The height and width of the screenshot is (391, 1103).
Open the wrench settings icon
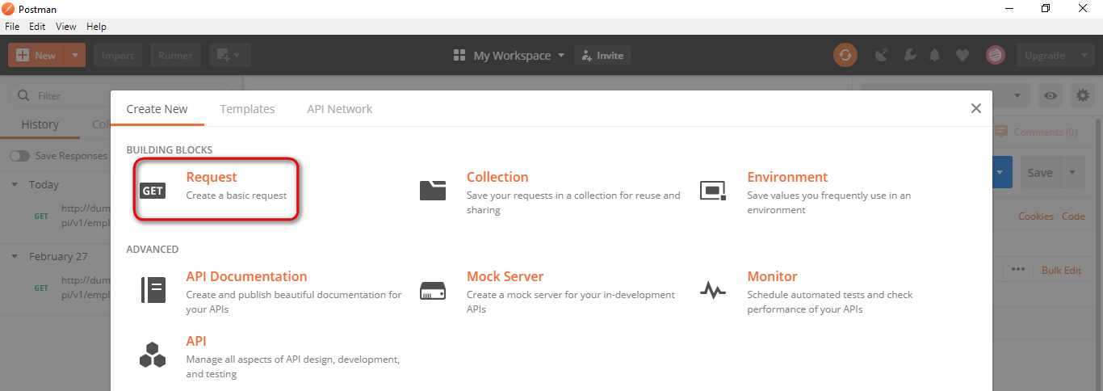[908, 55]
